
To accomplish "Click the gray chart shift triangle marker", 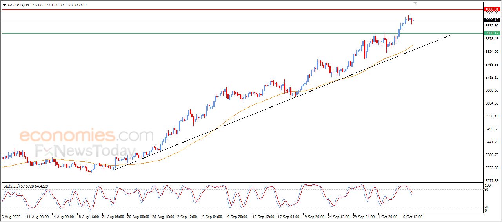I will [x=415, y=3].
